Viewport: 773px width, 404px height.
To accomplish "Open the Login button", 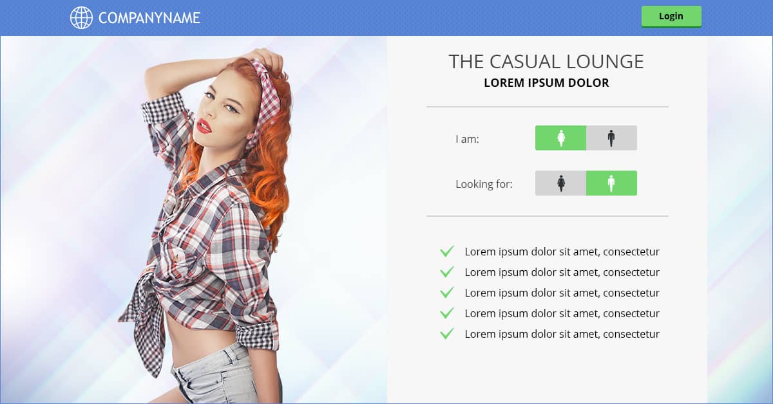I will 671,16.
